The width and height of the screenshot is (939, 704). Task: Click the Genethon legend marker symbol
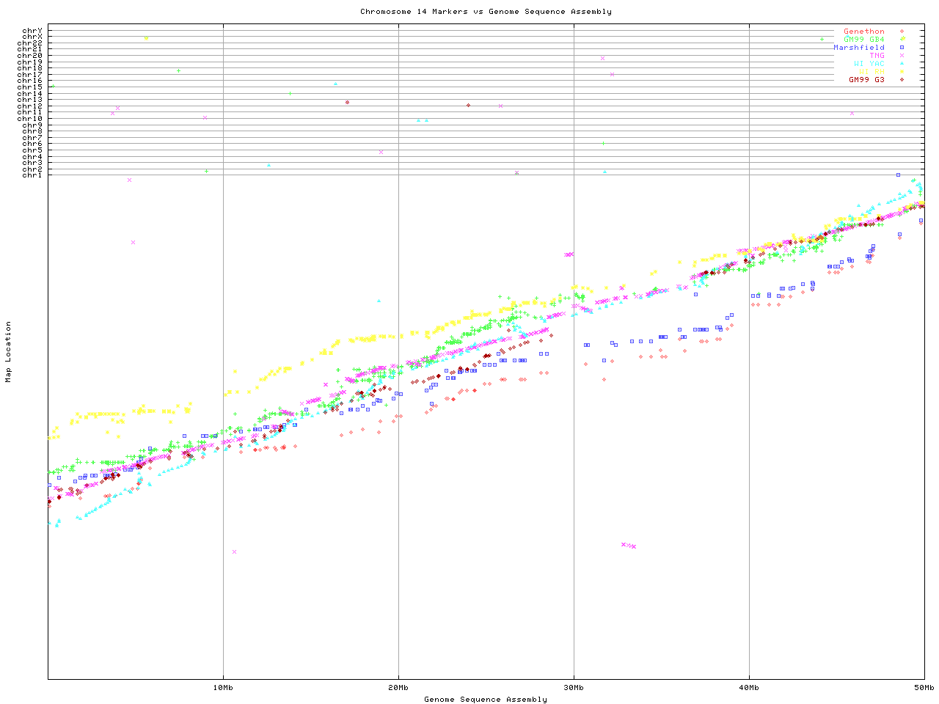coord(902,32)
